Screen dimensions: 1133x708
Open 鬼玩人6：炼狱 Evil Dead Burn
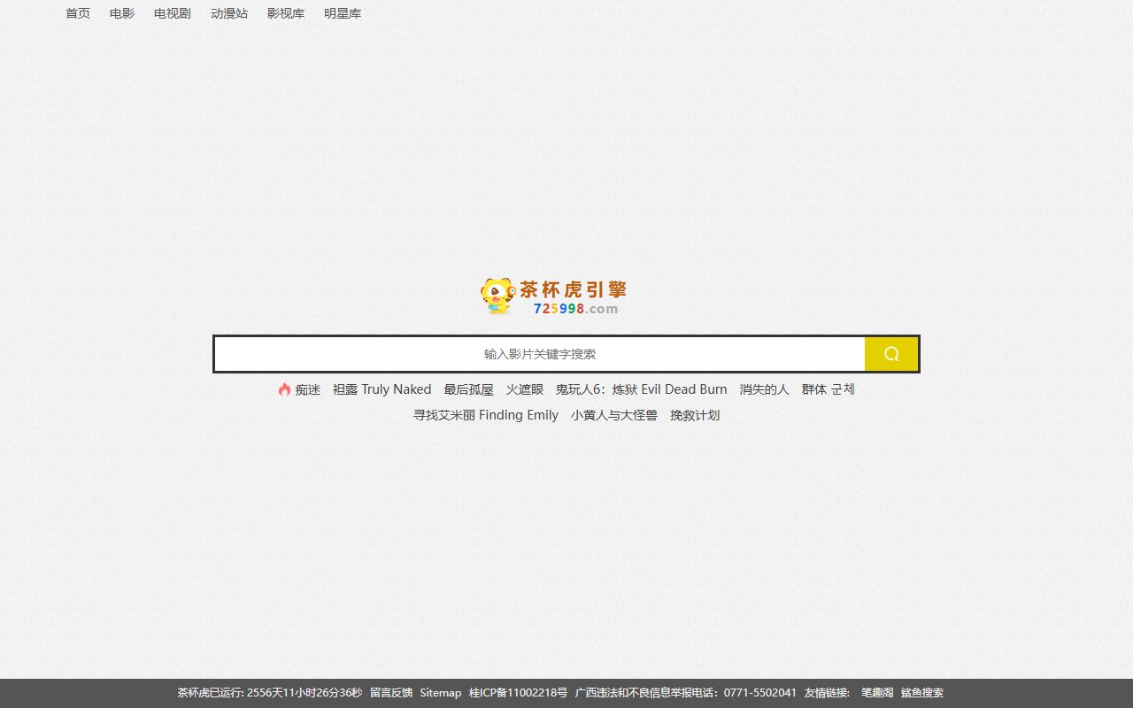click(642, 389)
